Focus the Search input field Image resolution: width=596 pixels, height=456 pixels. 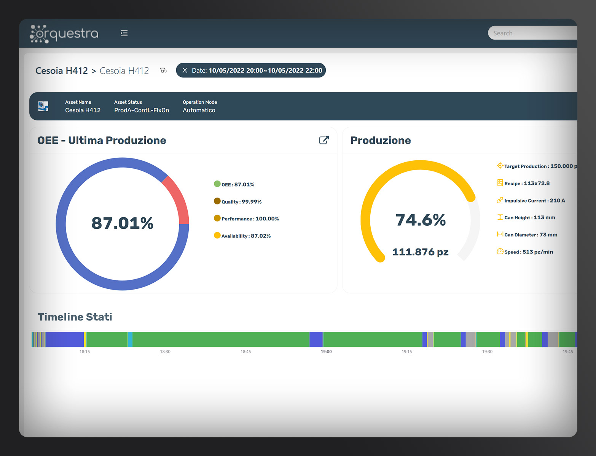(x=533, y=33)
